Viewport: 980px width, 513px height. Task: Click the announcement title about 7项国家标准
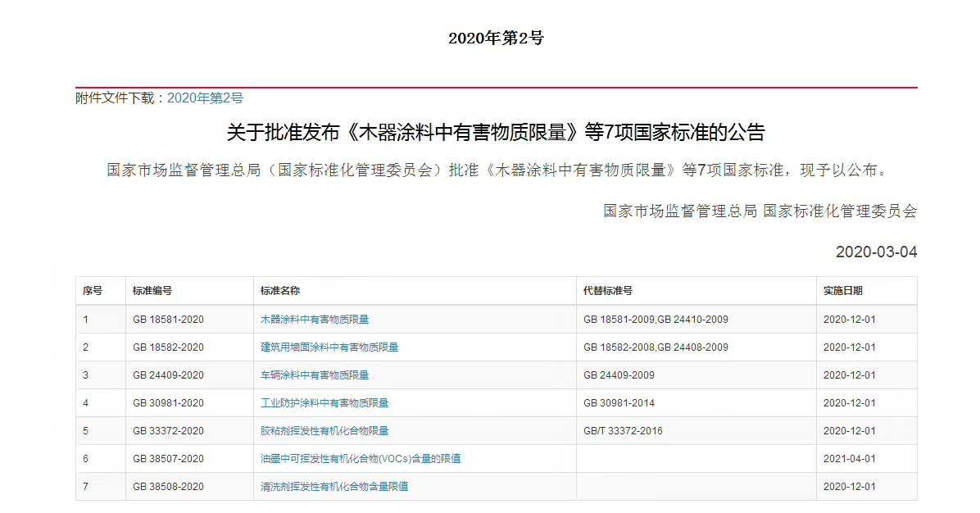tap(496, 133)
